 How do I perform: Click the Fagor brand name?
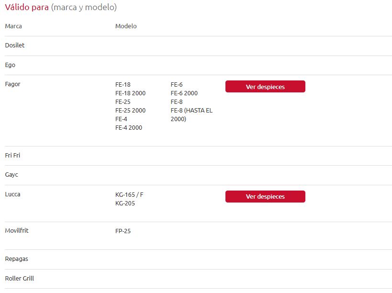[13, 84]
